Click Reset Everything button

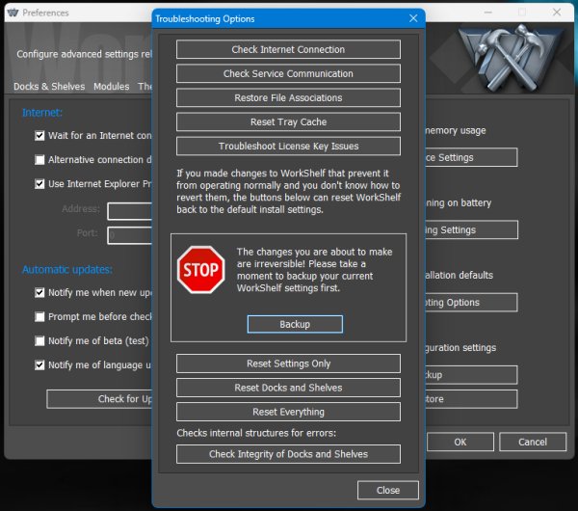click(x=288, y=412)
